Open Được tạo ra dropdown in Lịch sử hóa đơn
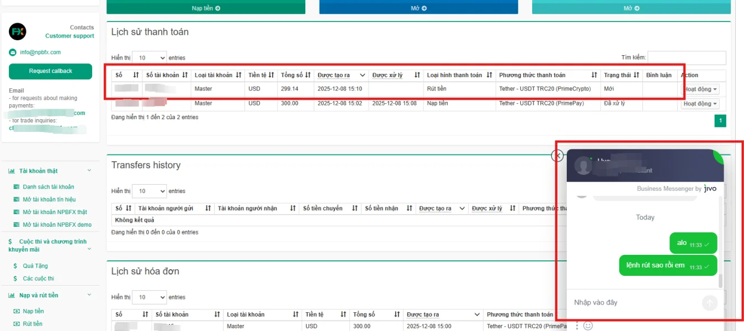The height and width of the screenshot is (331, 744). coord(477,314)
